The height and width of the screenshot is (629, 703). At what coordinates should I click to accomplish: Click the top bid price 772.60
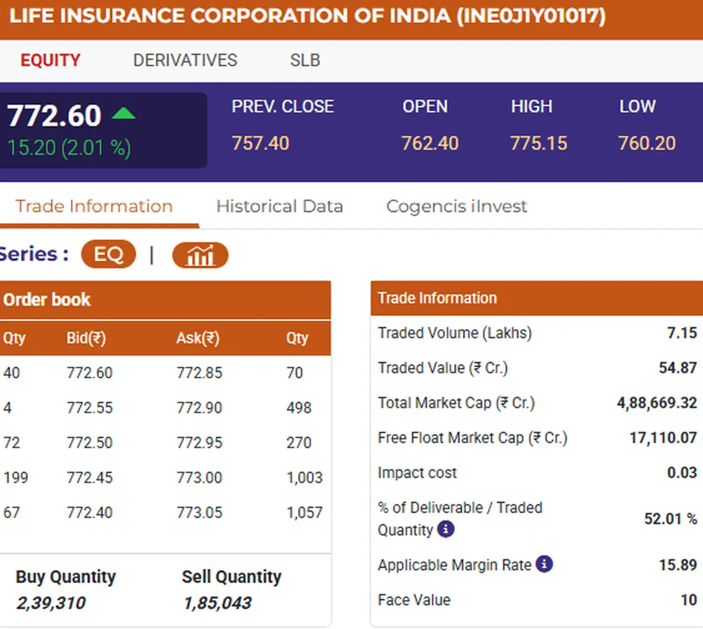point(90,373)
